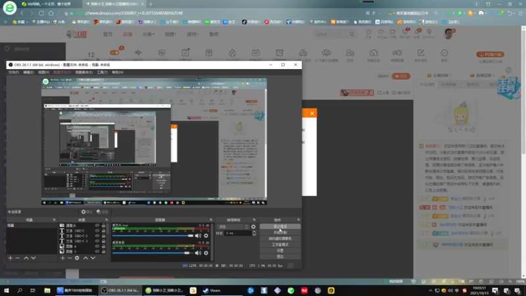This screenshot has height=296, width=526.
Task: Pop out the 混音器 dock panel
Action: 211,220
